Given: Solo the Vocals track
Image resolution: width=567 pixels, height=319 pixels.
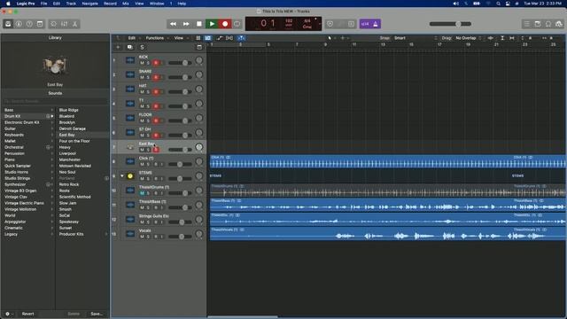Looking at the screenshot, I should tap(148, 237).
